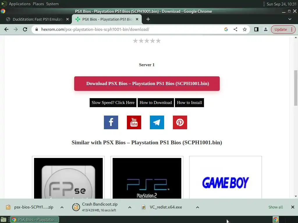Rate with the fifth star
This screenshot has height=223, width=298.
point(158,41)
